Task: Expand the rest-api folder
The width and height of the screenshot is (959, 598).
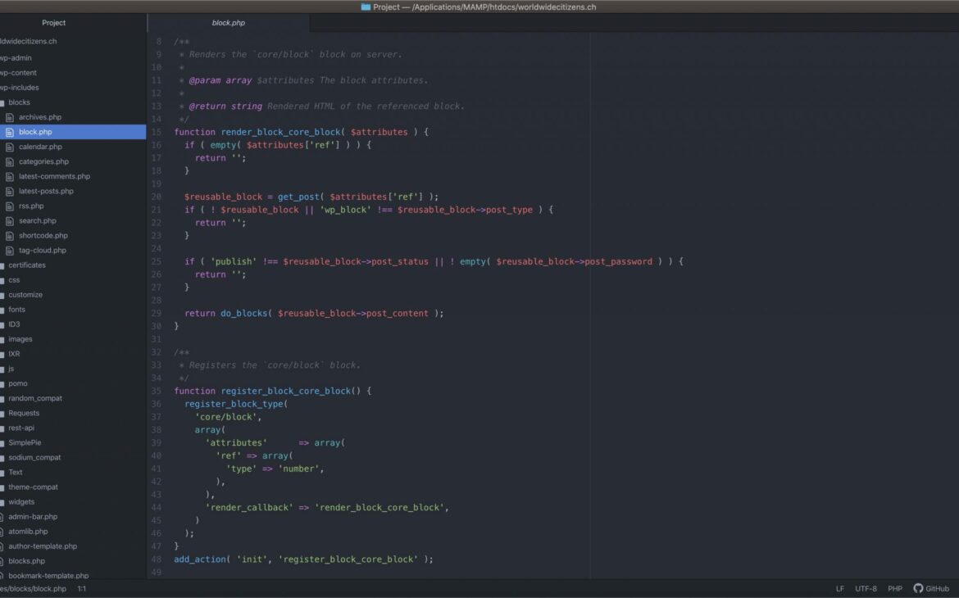Action: click(21, 428)
